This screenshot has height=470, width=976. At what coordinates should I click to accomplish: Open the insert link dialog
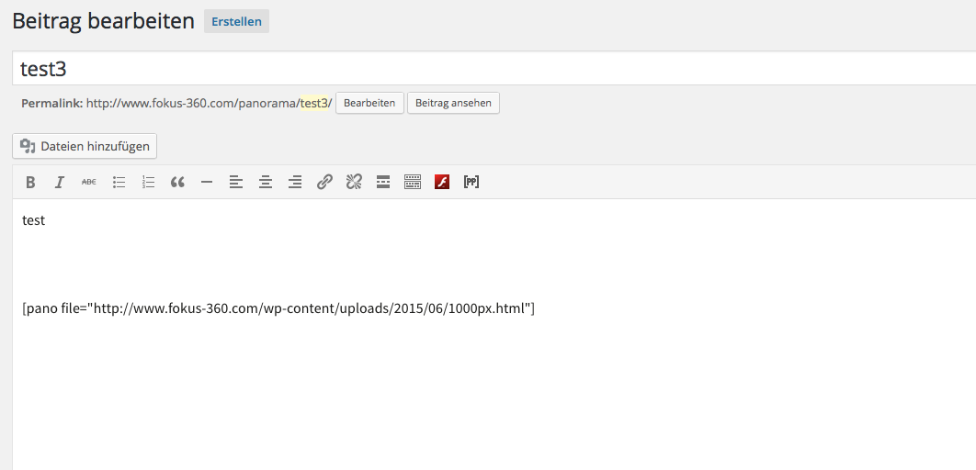(324, 183)
